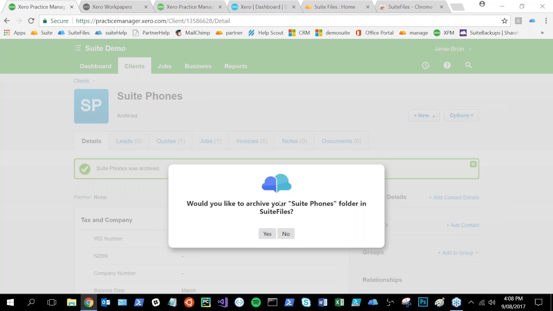Show more bookmarks via chevron
Viewport: 553px width, 311px height.
click(x=542, y=33)
